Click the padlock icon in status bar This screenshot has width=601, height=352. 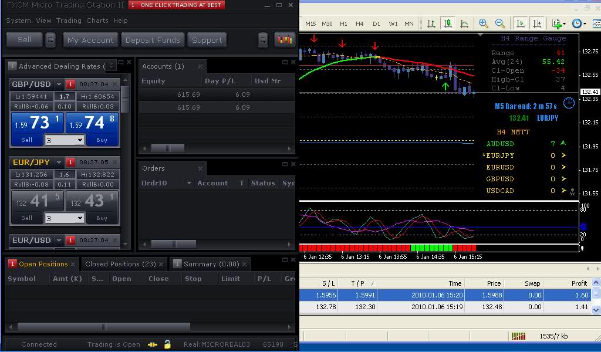click(167, 344)
